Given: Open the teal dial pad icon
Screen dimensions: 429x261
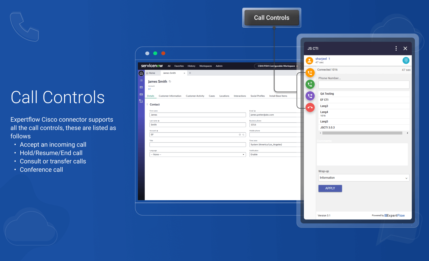Looking at the screenshot, I should (406, 60).
